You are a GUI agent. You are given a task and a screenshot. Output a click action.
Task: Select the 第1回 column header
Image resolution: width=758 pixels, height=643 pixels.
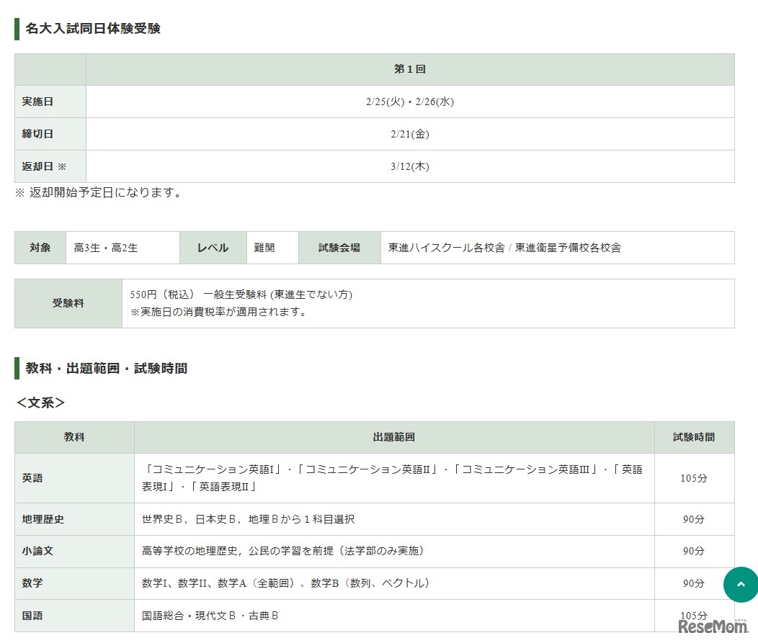click(x=409, y=69)
